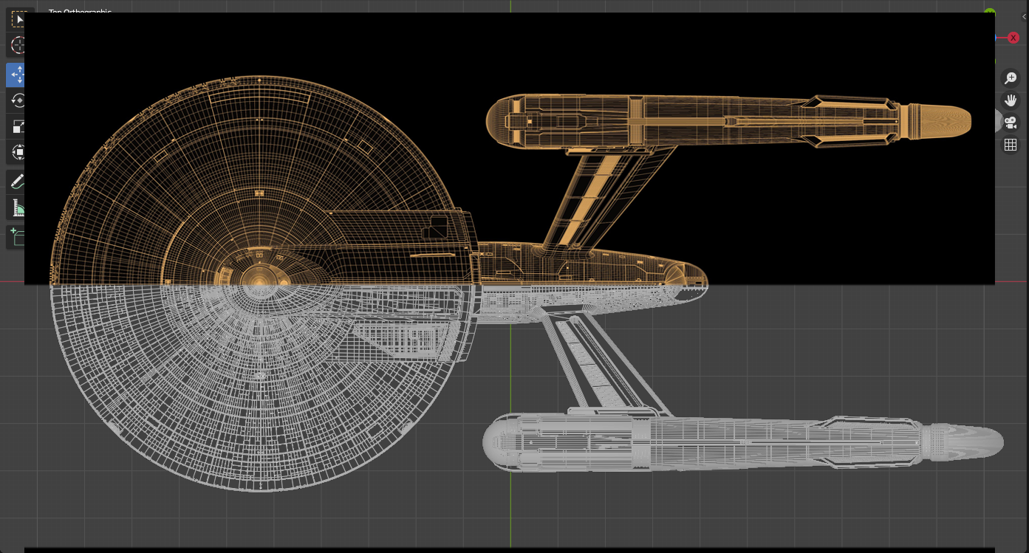Click the Pan view hand button
The image size is (1029, 553).
(1011, 100)
